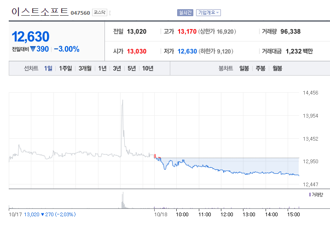Click the 10:00 time axis marker
Image resolution: width=330 pixels, height=225 pixels.
tap(182, 214)
